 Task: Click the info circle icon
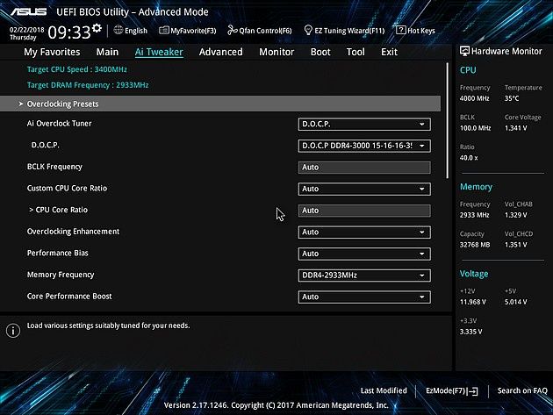click(13, 331)
